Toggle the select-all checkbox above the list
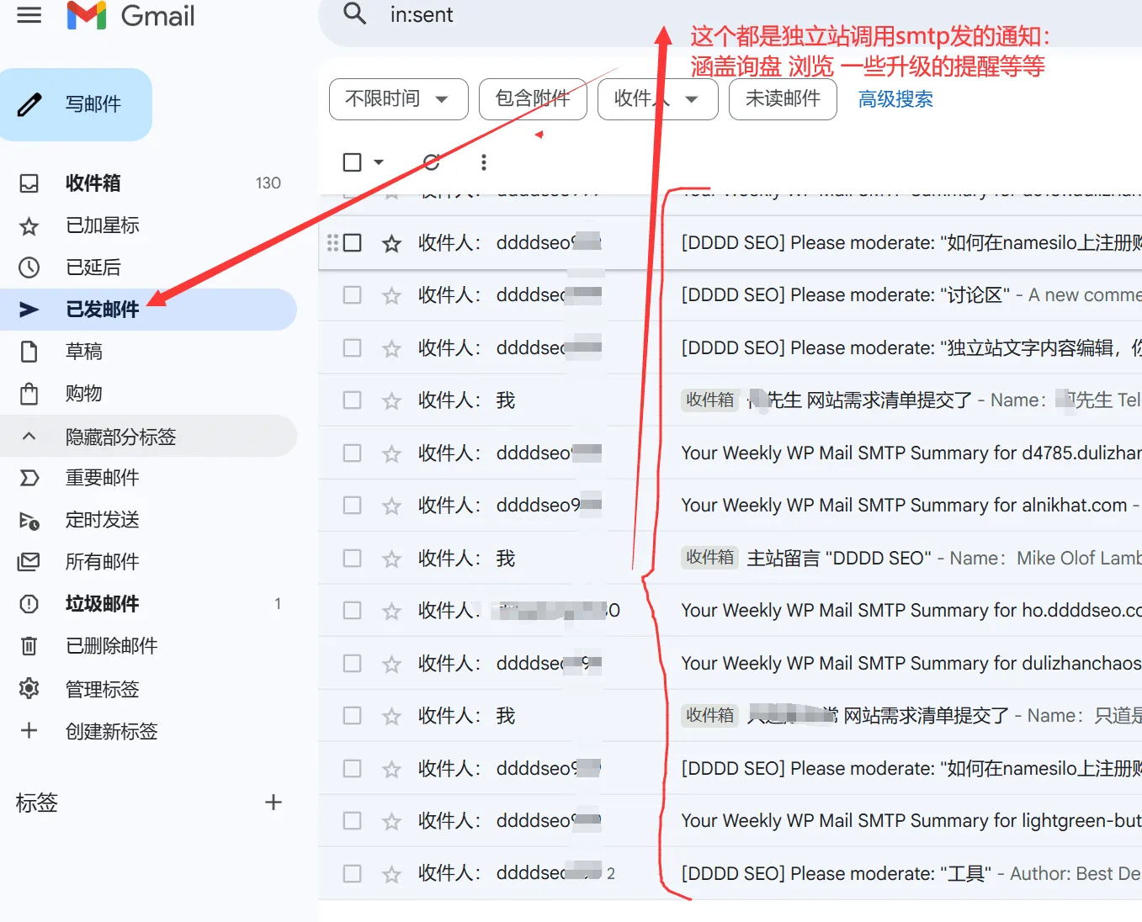The height and width of the screenshot is (922, 1142). tap(351, 162)
